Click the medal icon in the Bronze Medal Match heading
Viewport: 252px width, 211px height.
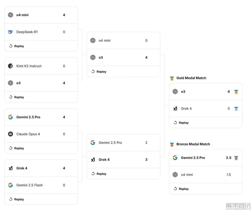(x=172, y=144)
